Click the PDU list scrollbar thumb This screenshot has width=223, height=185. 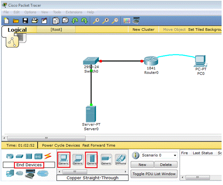198,178
